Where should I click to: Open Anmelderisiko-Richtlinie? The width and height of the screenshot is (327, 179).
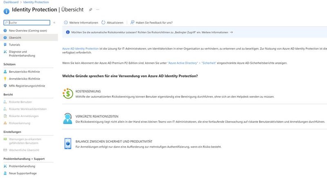(25, 79)
